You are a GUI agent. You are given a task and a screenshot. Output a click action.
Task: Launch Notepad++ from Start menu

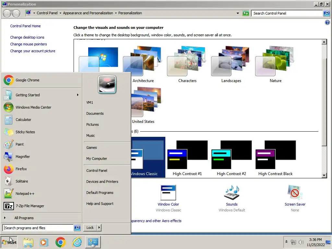pyautogui.click(x=42, y=194)
